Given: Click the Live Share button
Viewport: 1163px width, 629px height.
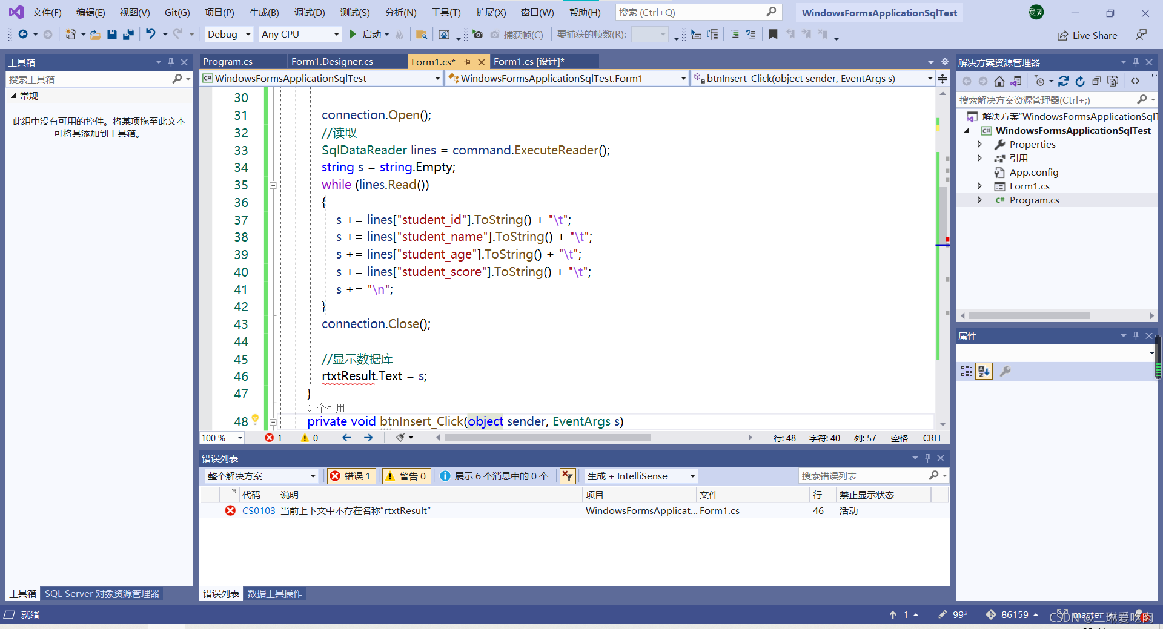Looking at the screenshot, I should pos(1087,36).
